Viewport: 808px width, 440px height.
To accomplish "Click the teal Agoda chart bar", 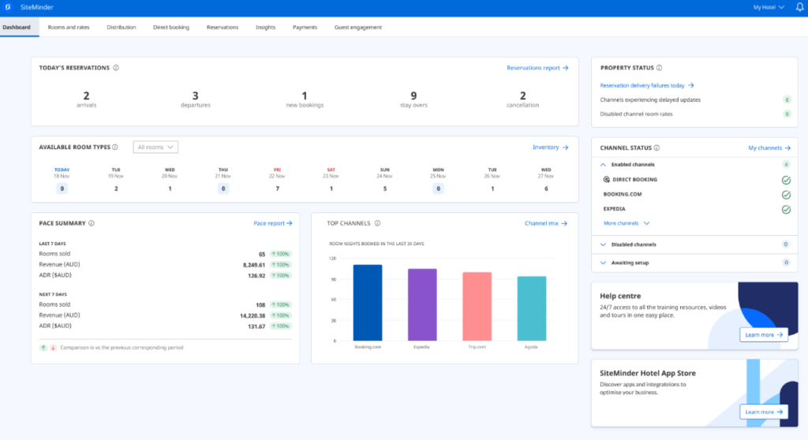I will coord(531,308).
